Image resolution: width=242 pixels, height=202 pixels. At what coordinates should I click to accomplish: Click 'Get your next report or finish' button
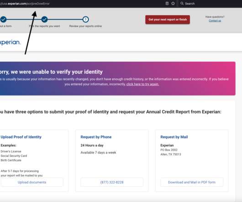click(168, 20)
